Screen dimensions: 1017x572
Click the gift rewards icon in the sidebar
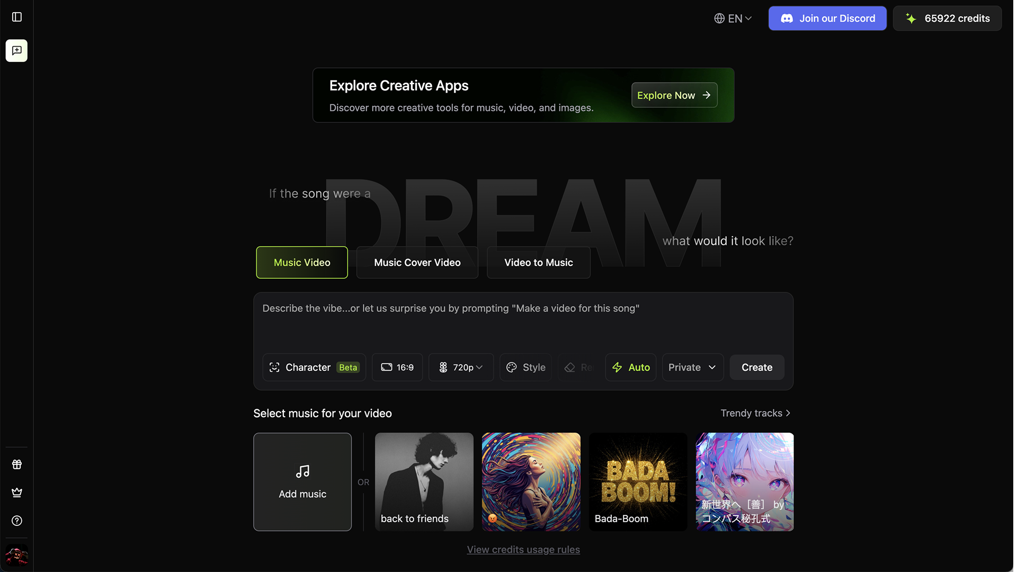pos(16,464)
